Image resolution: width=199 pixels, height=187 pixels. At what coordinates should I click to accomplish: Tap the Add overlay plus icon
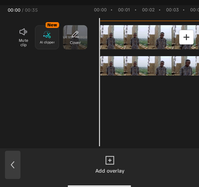(110, 160)
